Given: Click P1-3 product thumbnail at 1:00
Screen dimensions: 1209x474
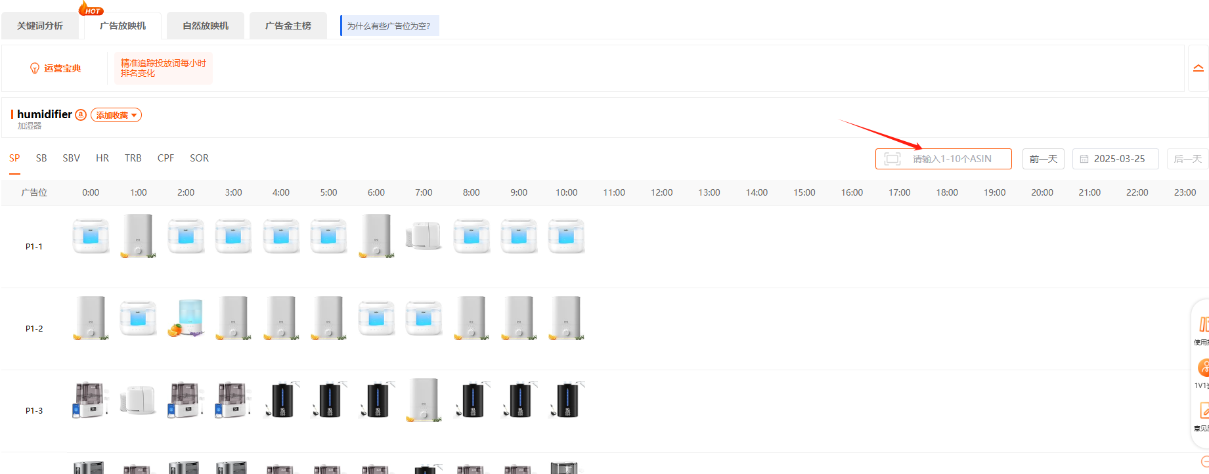Looking at the screenshot, I should coord(138,400).
